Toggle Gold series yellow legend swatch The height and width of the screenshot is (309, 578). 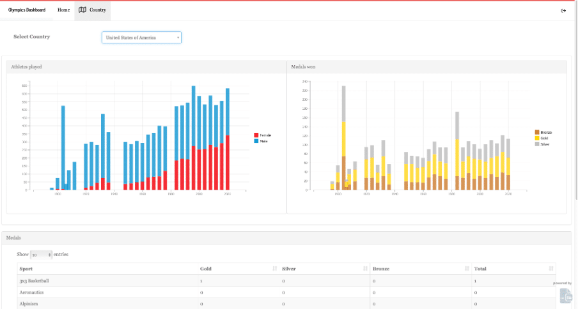point(537,139)
